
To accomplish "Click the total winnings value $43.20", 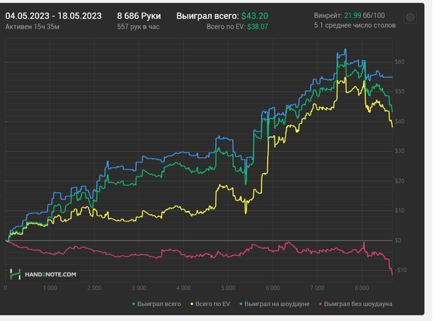I will (x=255, y=16).
